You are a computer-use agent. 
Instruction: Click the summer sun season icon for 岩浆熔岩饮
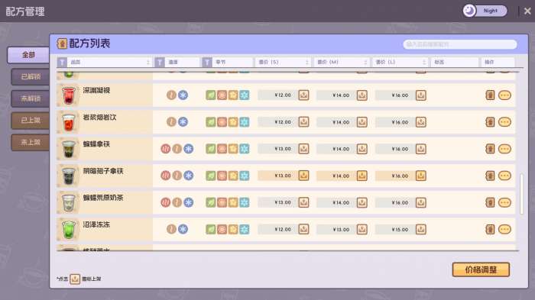(x=222, y=122)
